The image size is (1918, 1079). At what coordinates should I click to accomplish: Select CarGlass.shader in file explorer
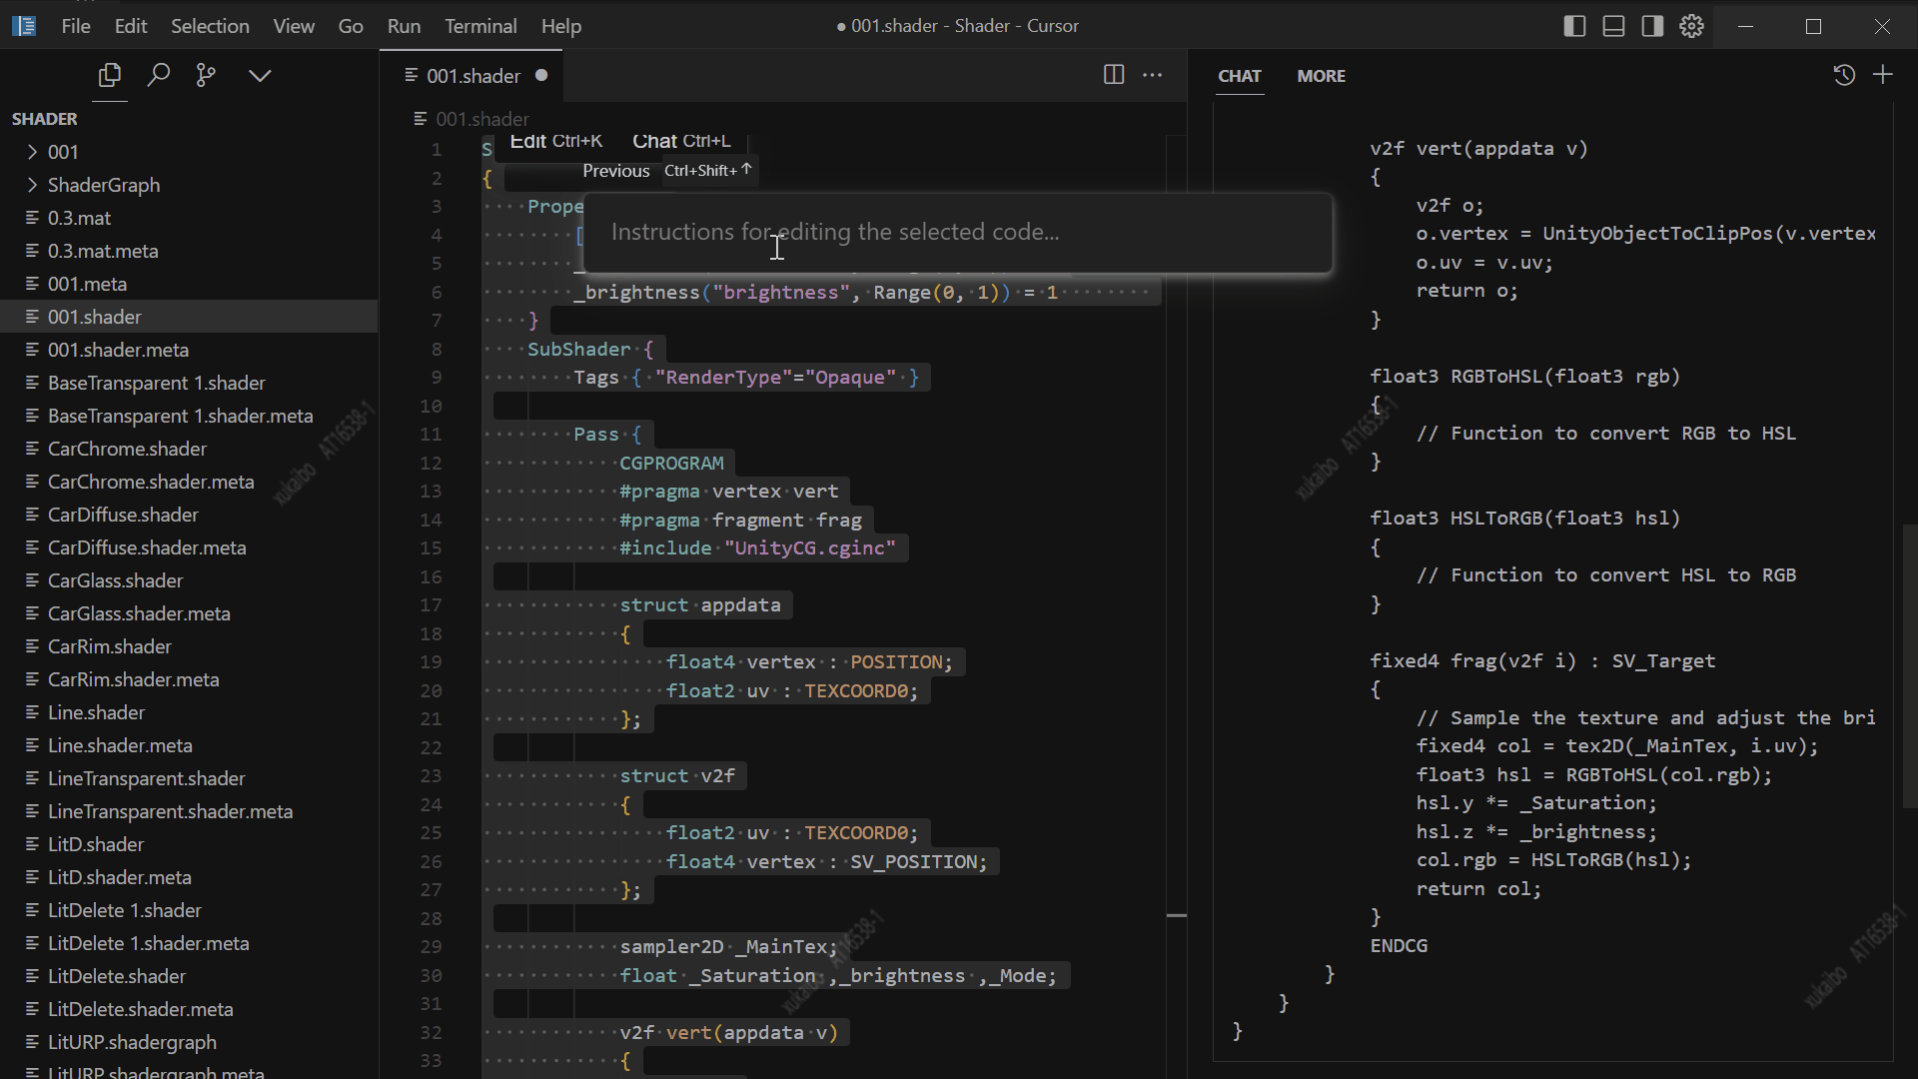click(116, 579)
